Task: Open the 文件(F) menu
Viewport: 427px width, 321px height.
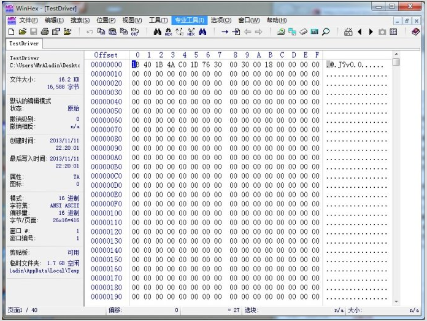Action: (x=28, y=20)
